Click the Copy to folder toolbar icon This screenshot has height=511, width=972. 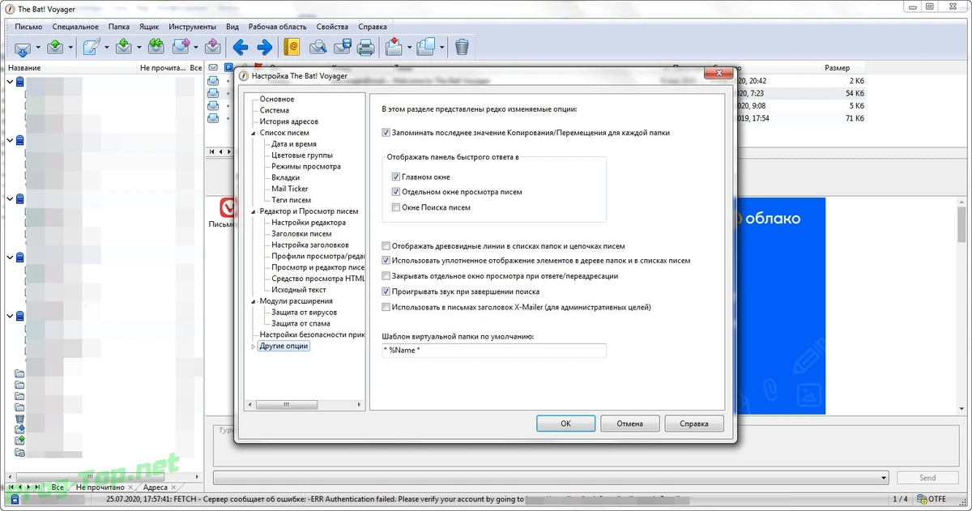427,47
